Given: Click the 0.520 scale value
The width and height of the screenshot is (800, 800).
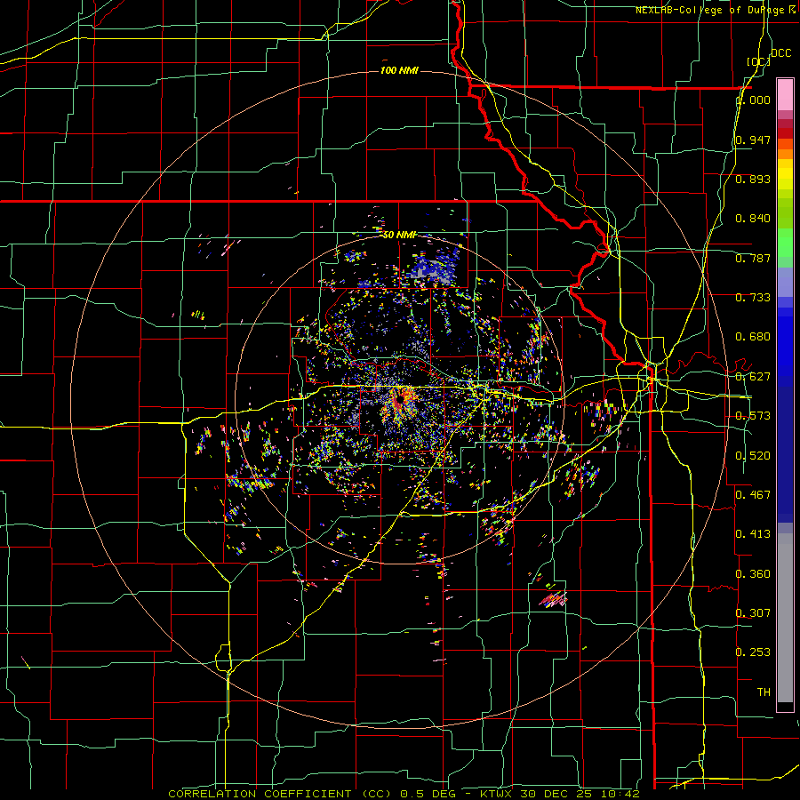Looking at the screenshot, I should [x=753, y=456].
